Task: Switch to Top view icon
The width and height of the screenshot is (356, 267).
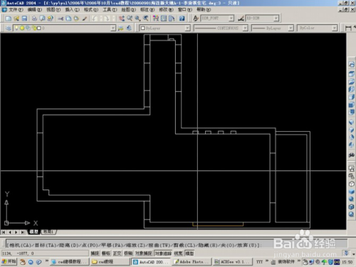Action: click(x=351, y=74)
